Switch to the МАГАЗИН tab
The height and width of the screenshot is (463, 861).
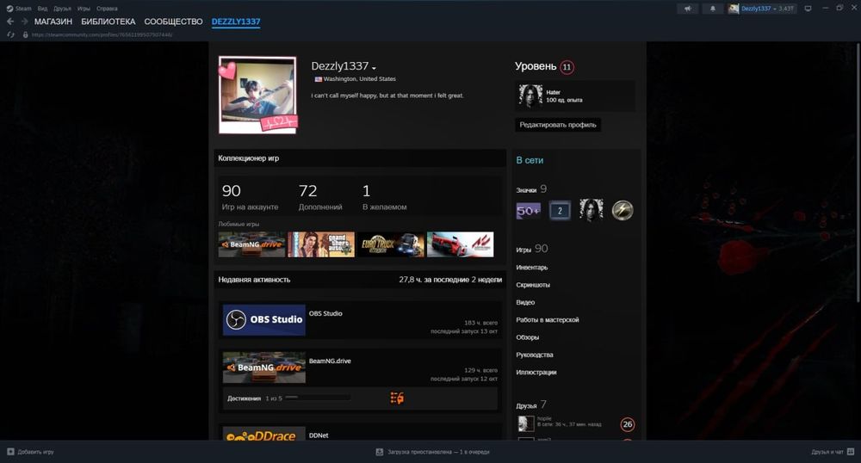(x=53, y=22)
